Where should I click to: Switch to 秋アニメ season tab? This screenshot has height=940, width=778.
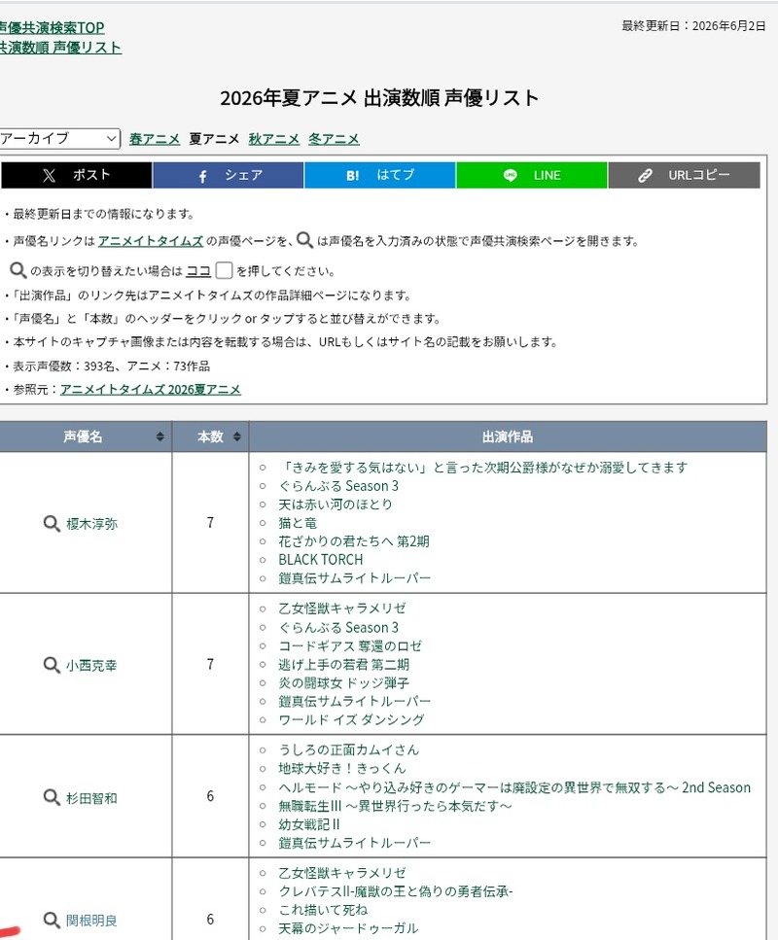pyautogui.click(x=274, y=139)
